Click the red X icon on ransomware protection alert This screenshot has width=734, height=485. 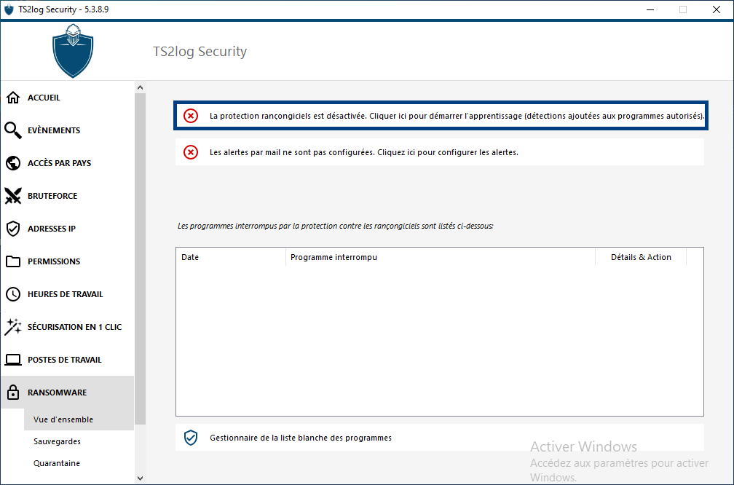191,116
